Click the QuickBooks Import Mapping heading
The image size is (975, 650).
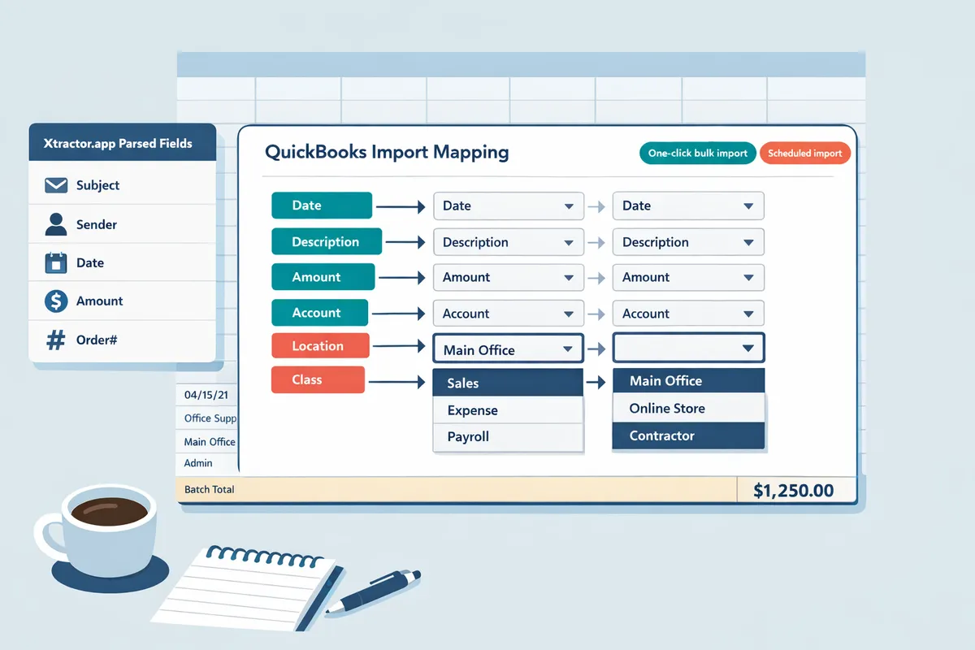point(387,152)
